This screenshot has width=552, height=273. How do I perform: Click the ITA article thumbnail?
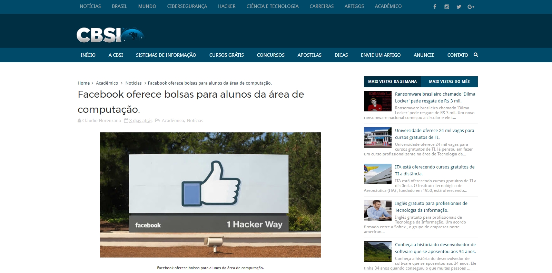[378, 174]
